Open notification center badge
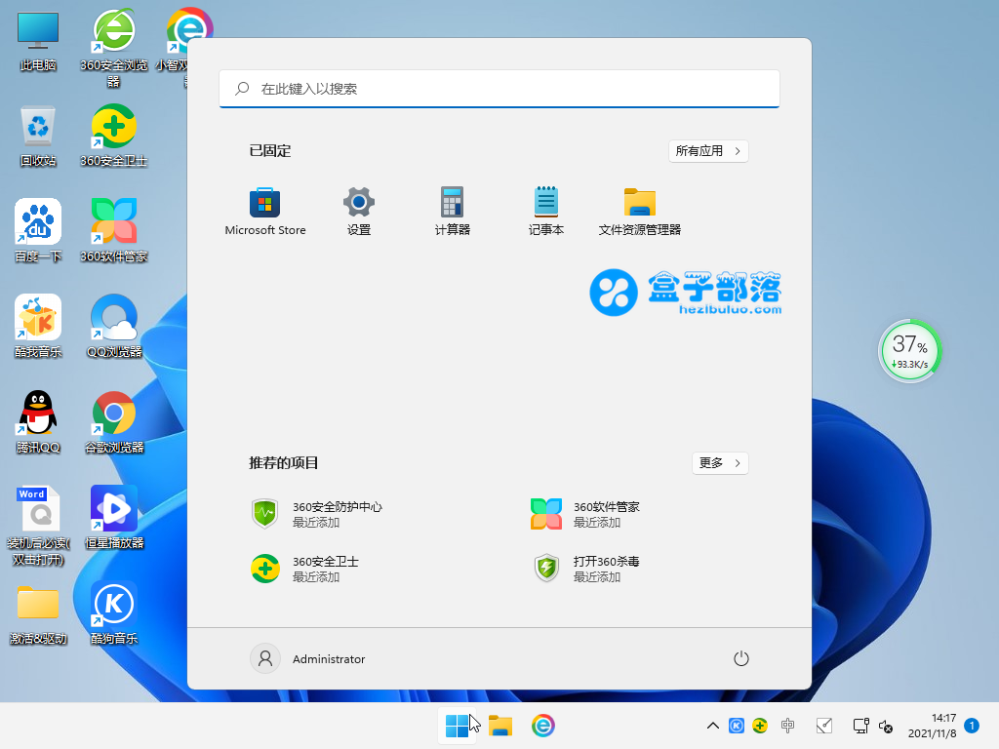This screenshot has height=749, width=999. 972,726
